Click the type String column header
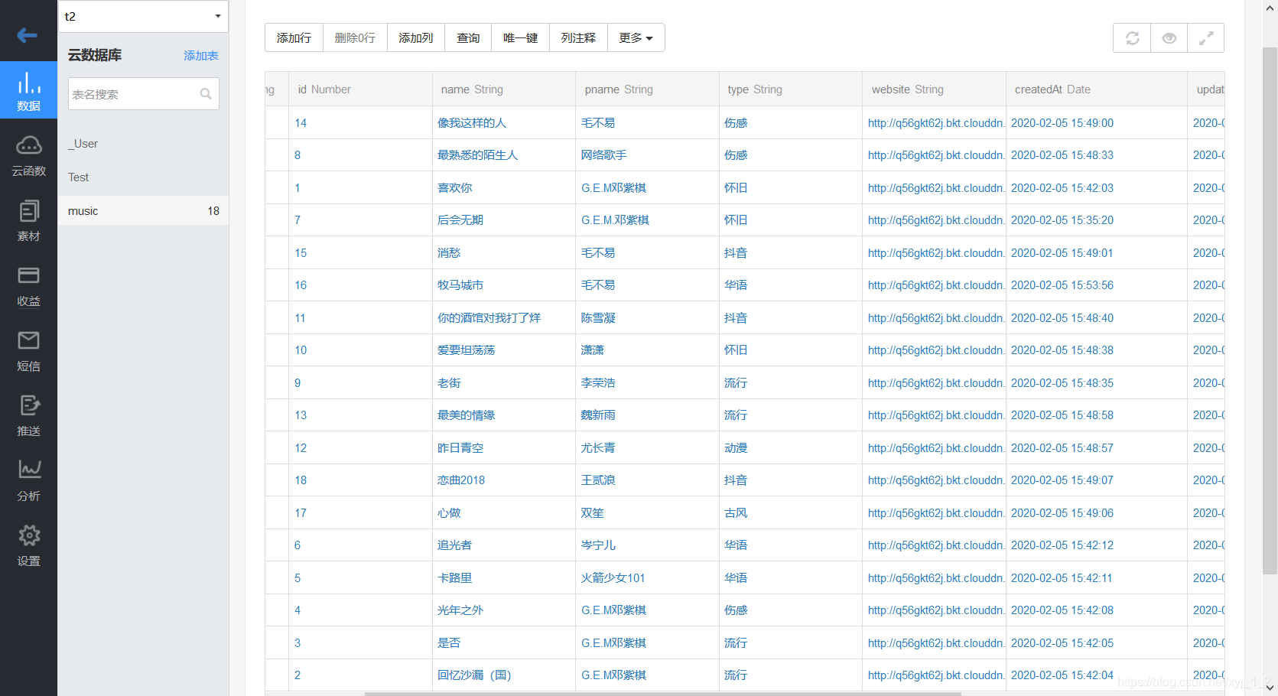This screenshot has height=696, width=1278. tap(790, 89)
